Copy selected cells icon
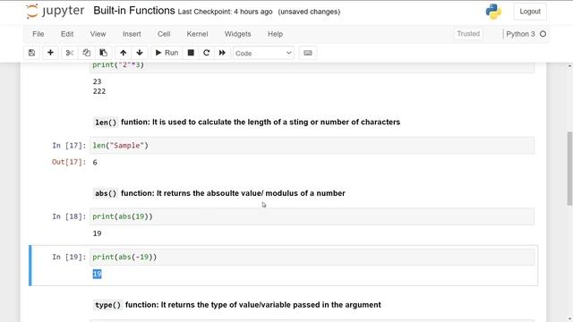Image resolution: width=573 pixels, height=322 pixels. [86, 53]
